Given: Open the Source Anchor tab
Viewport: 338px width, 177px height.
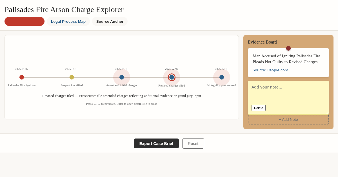Looking at the screenshot, I should (110, 21).
